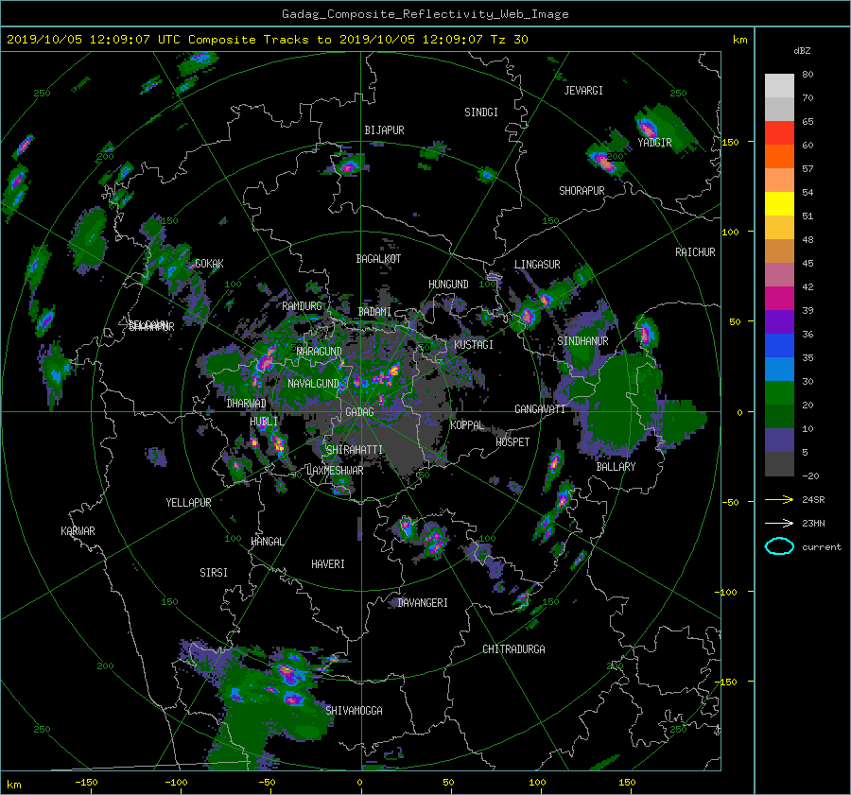Click the cyan current-track ellipse icon
The height and width of the screenshot is (795, 851).
(x=779, y=546)
